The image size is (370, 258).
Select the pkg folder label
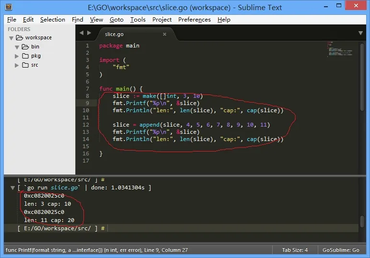[36, 56]
